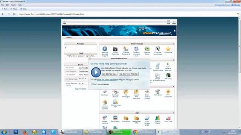Click the cPanel Home icon
Viewport: 241px width, 135px height.
(x=64, y=22)
